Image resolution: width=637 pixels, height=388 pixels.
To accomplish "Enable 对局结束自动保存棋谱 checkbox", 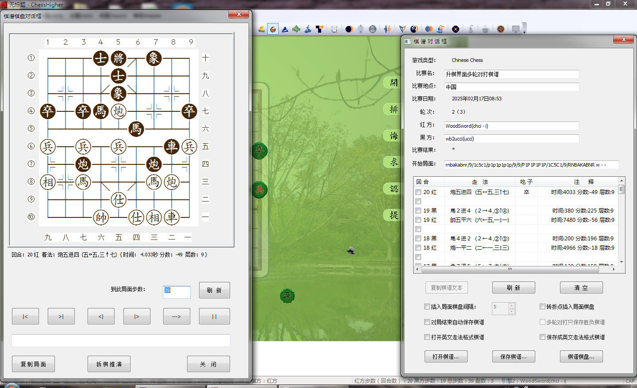I will [x=427, y=322].
